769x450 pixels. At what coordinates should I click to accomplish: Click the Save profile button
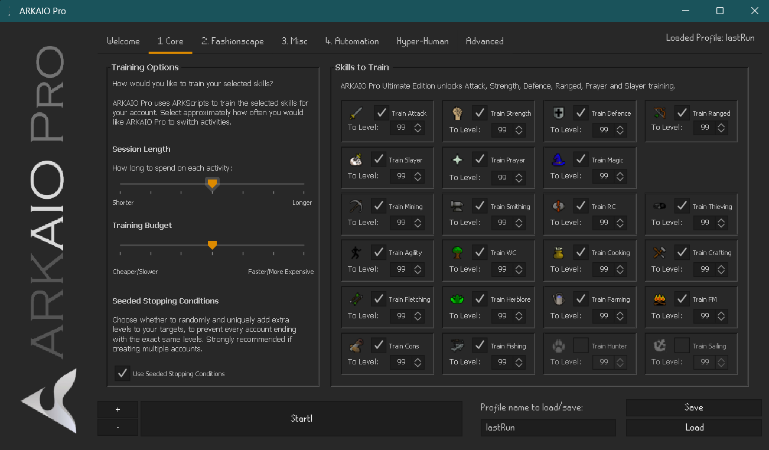tap(694, 407)
